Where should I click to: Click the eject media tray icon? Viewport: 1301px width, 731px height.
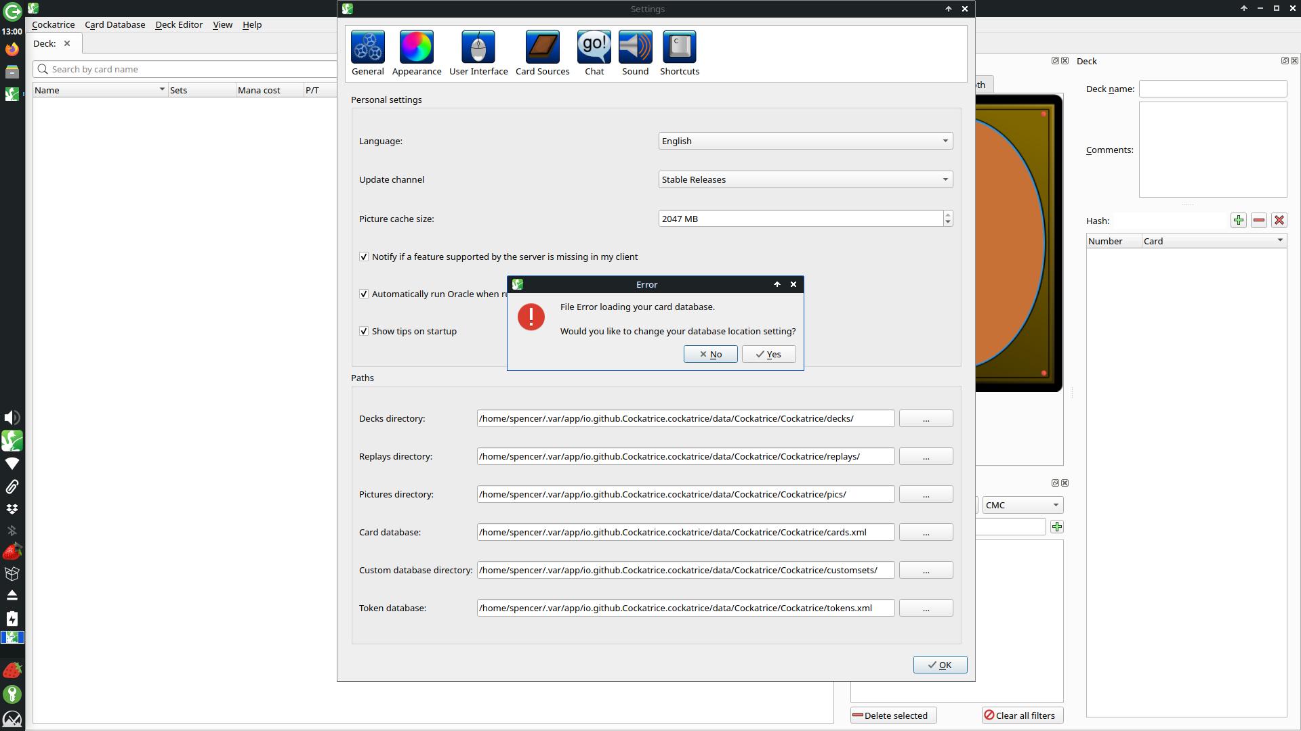[12, 596]
